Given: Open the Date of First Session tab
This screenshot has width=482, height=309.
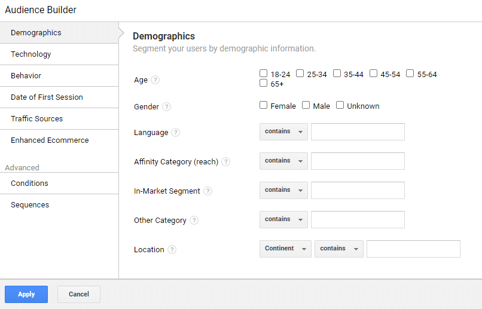Looking at the screenshot, I should [59, 97].
